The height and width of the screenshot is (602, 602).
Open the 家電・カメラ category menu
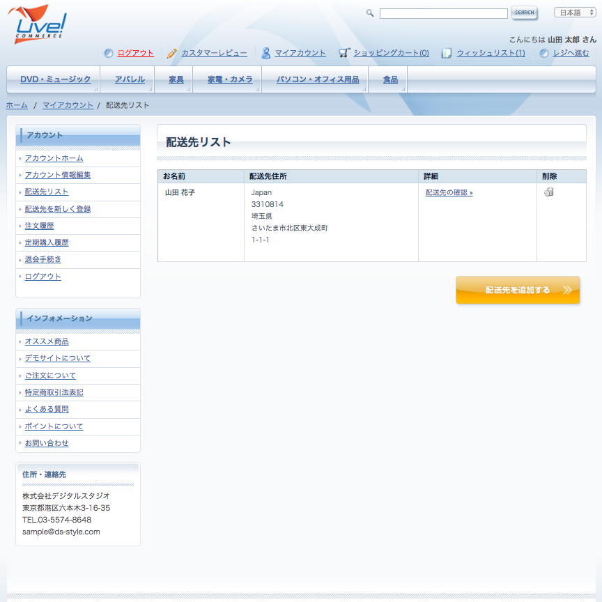click(229, 79)
